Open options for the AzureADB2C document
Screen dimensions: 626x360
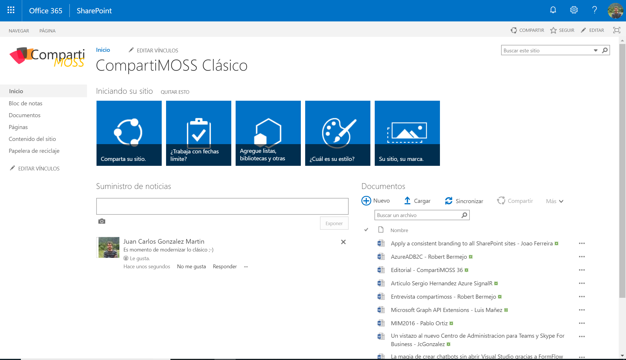tap(582, 256)
